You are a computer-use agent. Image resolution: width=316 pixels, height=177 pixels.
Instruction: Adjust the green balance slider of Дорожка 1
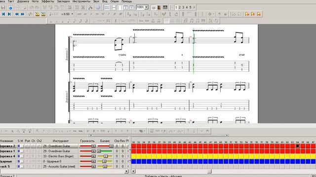point(105,151)
